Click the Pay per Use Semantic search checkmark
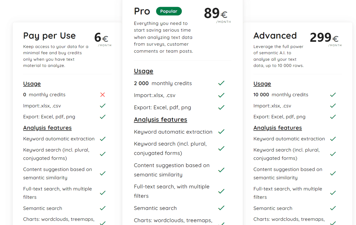Screen dimensions: 356x225 (103, 208)
